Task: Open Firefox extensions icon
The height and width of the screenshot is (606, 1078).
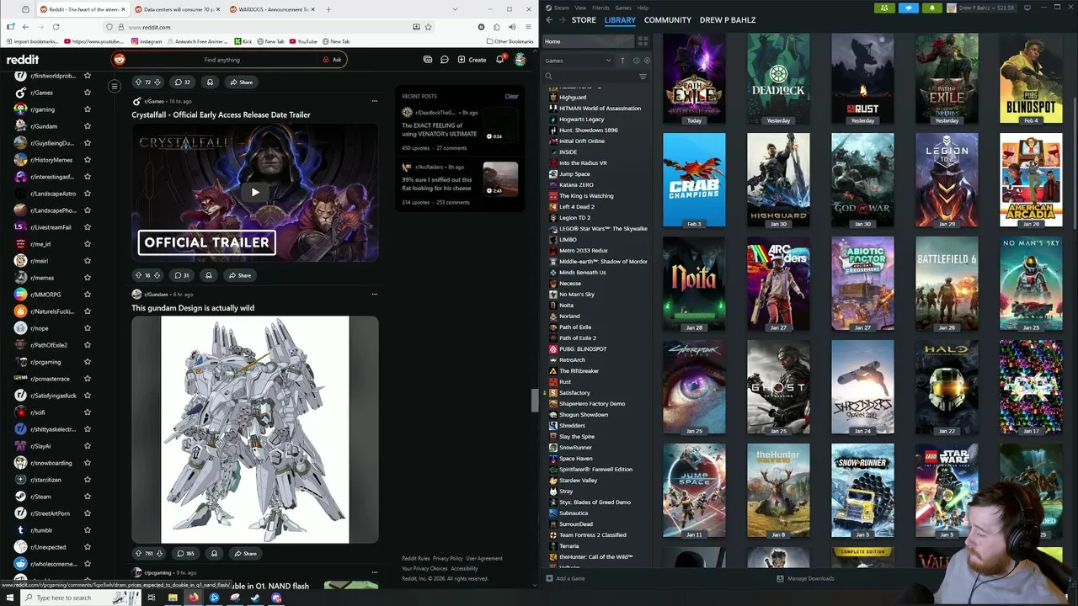Action: tap(497, 27)
